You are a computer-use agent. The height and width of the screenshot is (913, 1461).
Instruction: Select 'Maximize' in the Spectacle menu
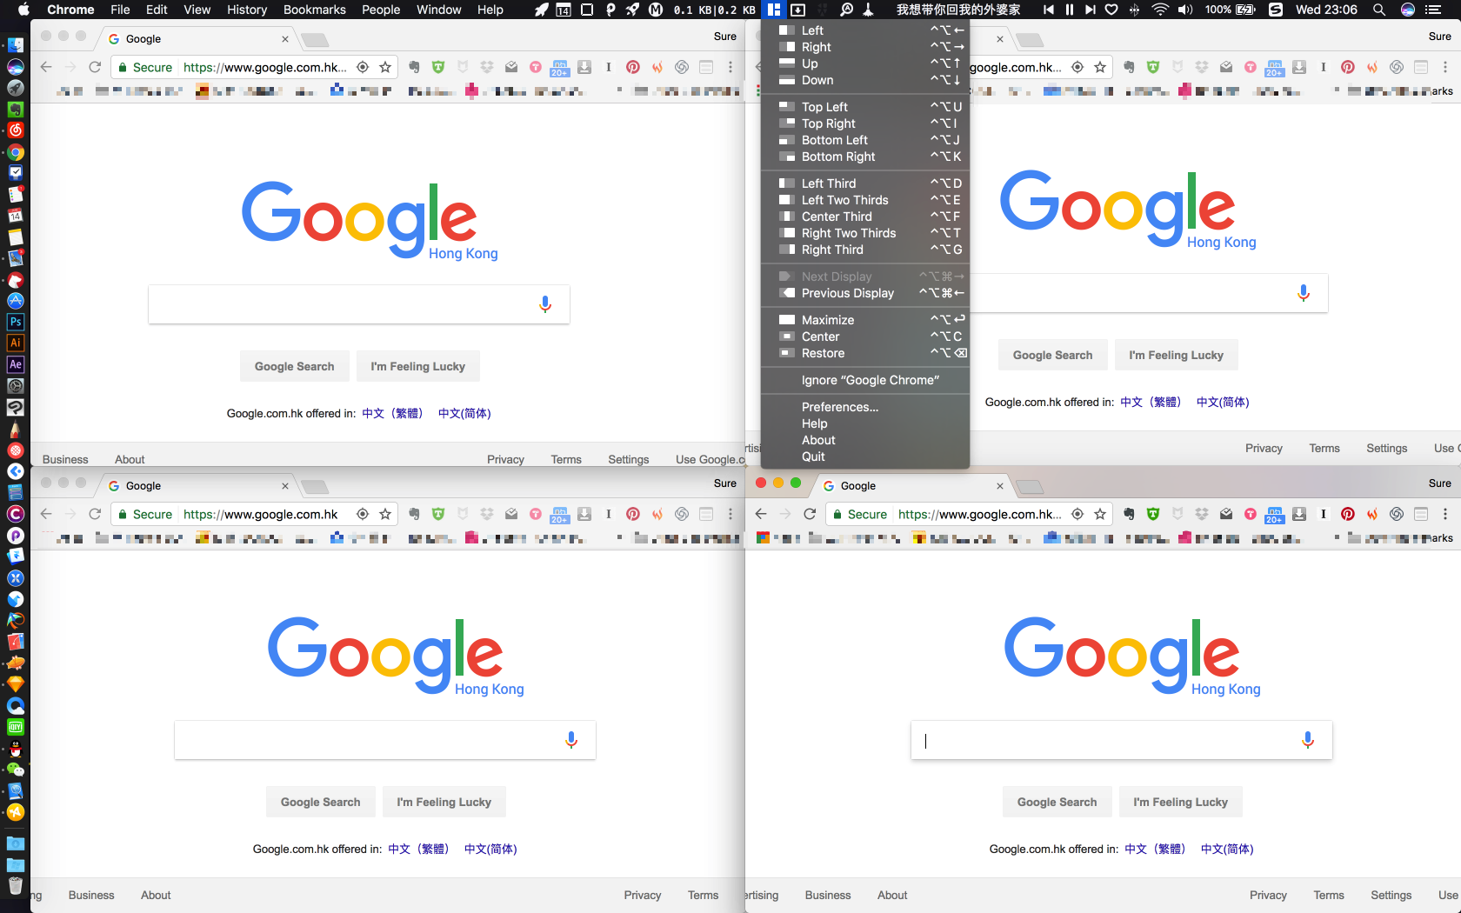[865, 320]
